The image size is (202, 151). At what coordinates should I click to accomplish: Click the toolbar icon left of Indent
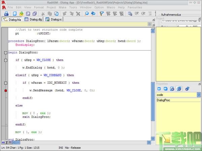130,14
